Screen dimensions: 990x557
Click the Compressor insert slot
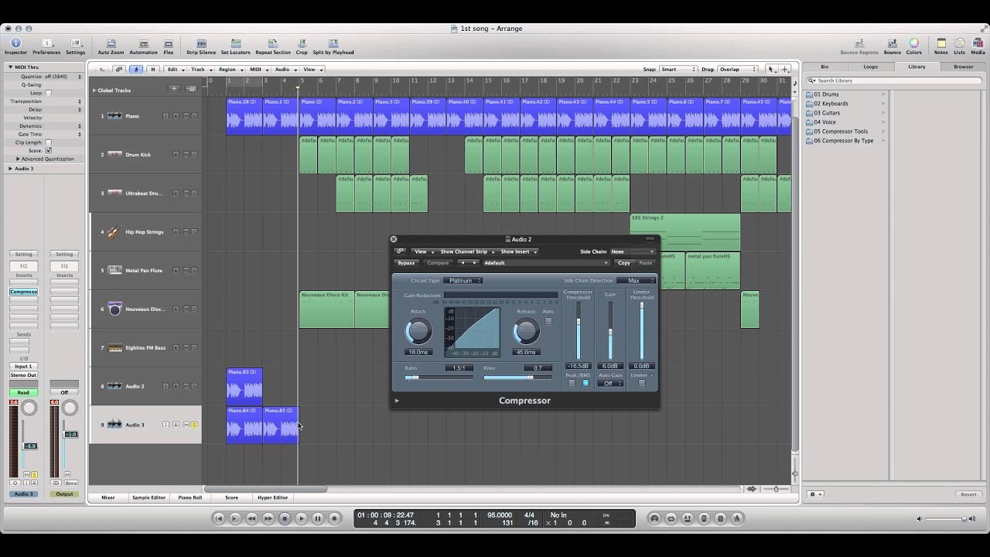point(23,292)
